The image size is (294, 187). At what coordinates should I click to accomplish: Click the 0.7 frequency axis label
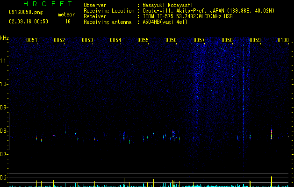4,154
